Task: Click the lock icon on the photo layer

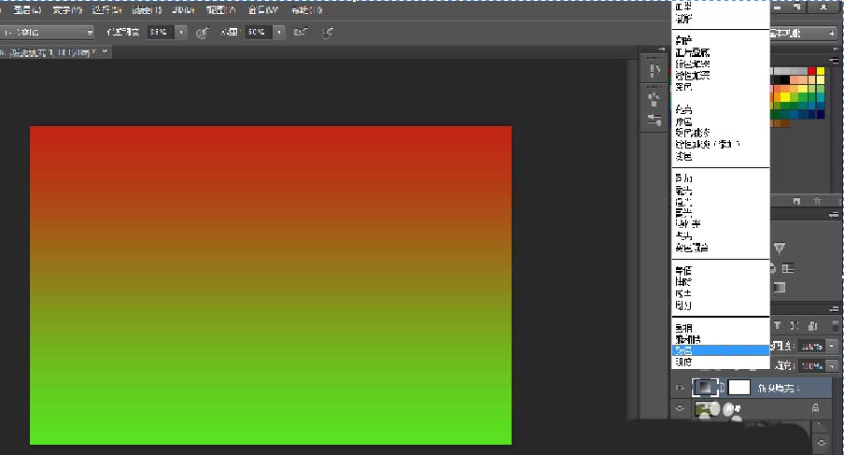Action: (x=815, y=408)
